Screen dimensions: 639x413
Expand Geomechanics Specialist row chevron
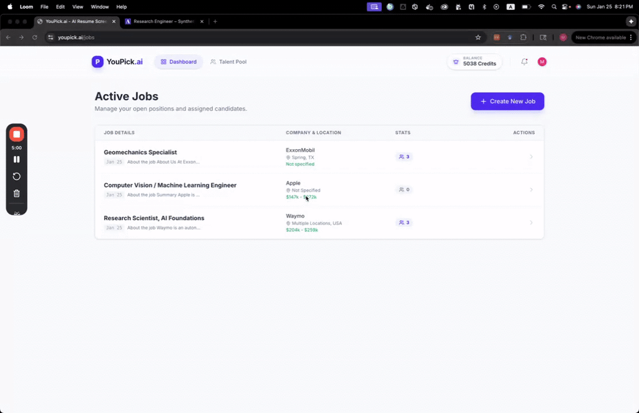(531, 157)
